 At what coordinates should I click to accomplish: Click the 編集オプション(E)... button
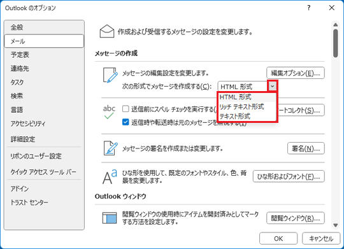296,73
